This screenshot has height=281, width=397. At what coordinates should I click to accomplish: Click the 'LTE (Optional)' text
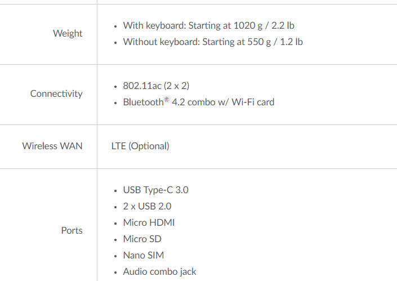coord(140,146)
